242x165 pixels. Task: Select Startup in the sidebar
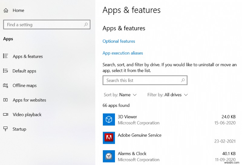click(19, 129)
